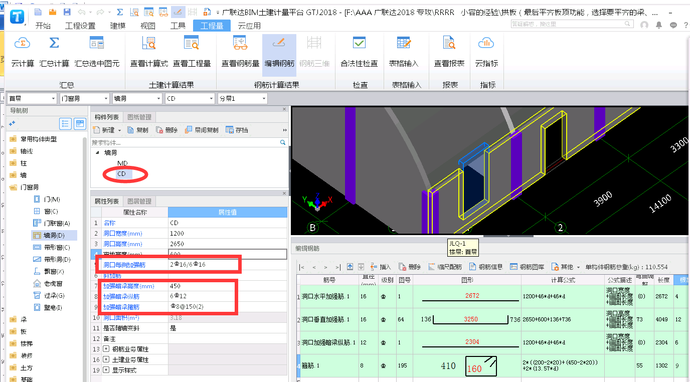Click the 箍筋.1 row in rebar table
This screenshot has width=690, height=382.
coord(493,366)
